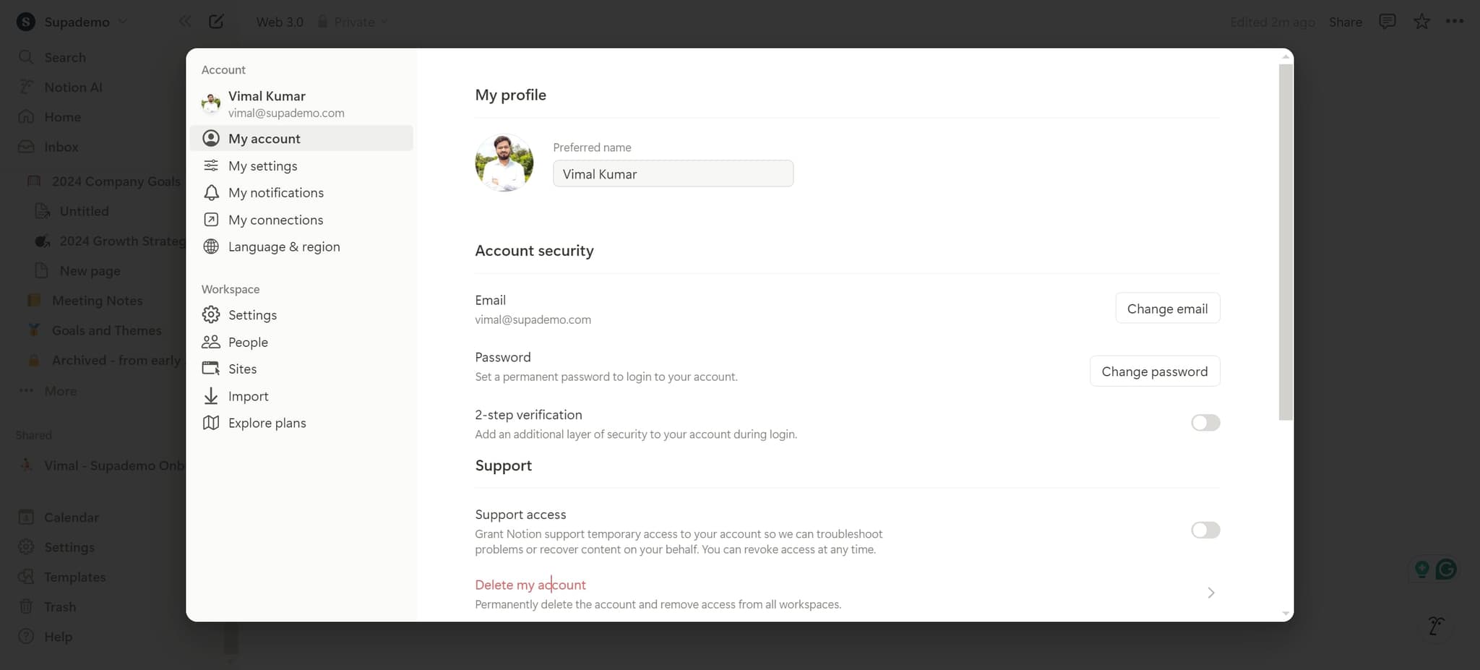Select the Import icon under Workspace
This screenshot has height=670, width=1480.
tap(210, 395)
